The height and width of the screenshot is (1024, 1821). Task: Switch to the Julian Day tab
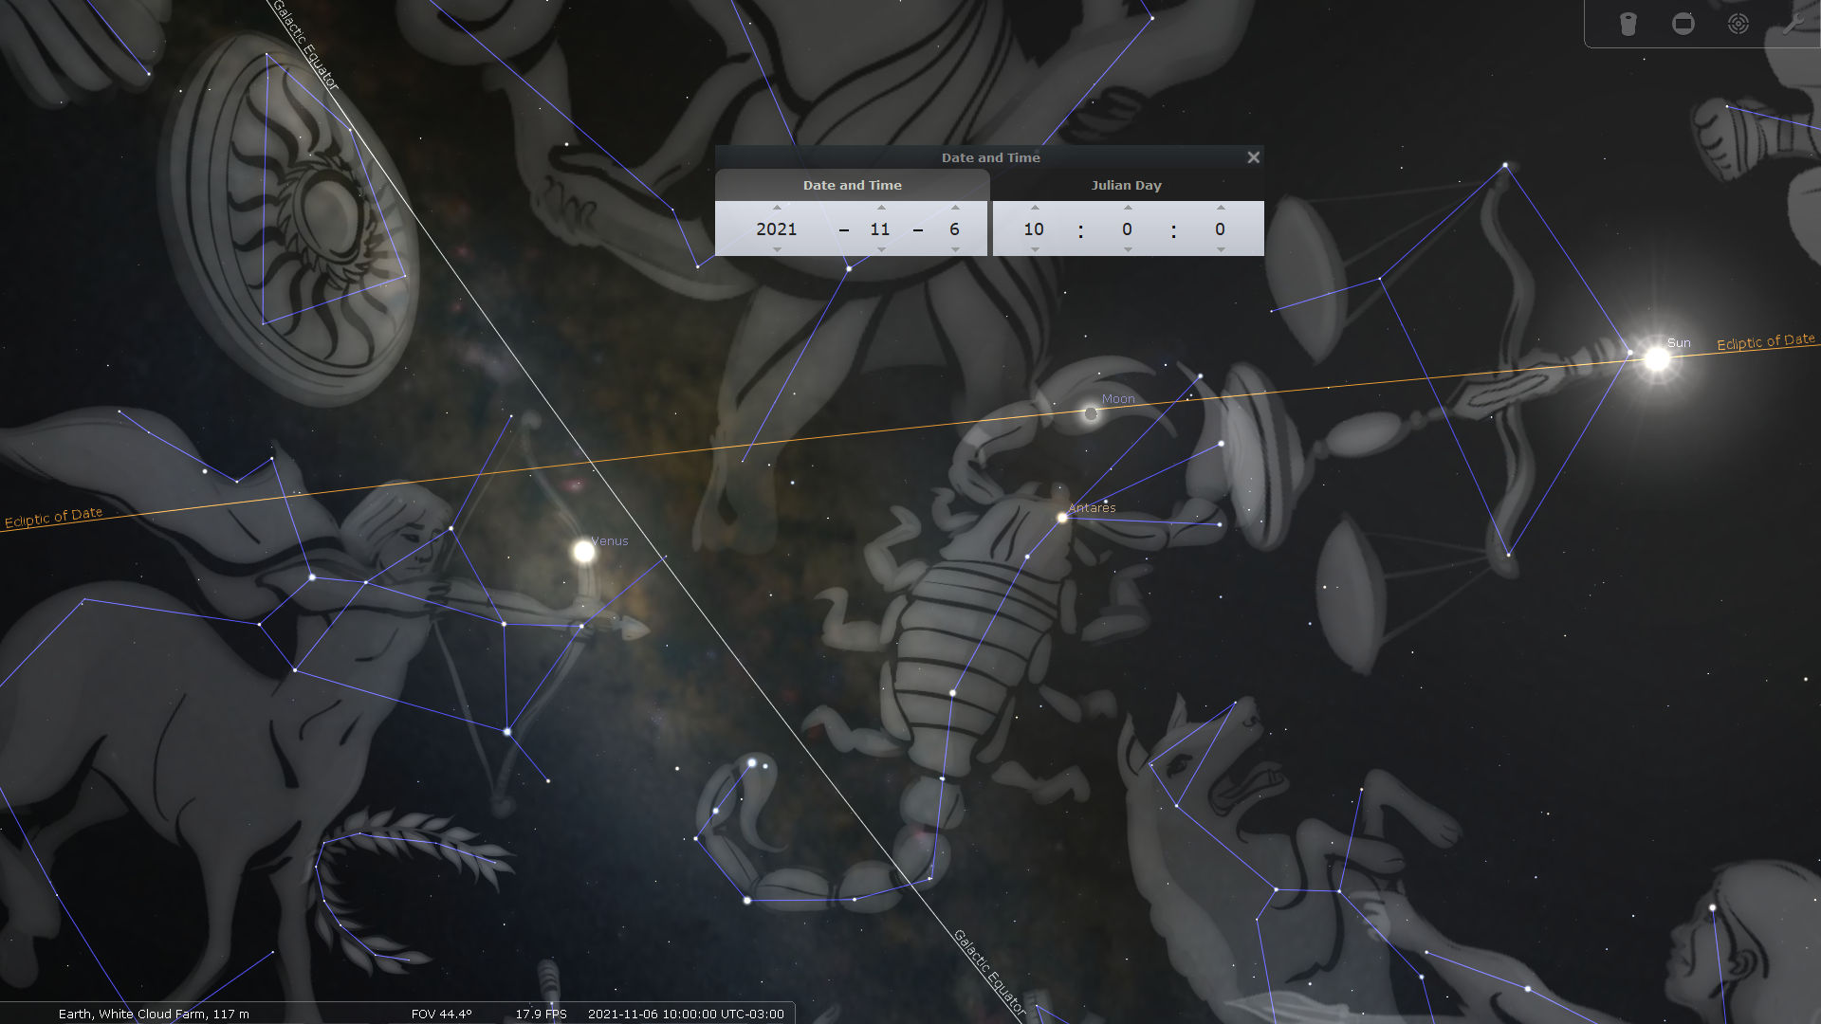(x=1127, y=185)
